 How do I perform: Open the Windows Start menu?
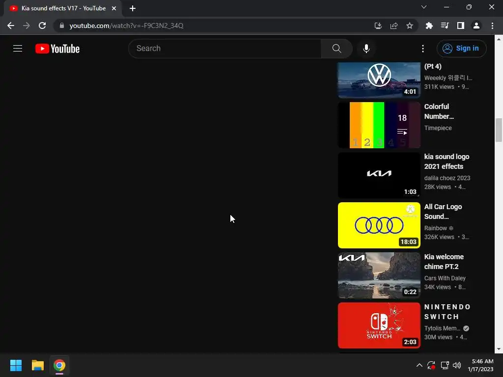tap(16, 365)
